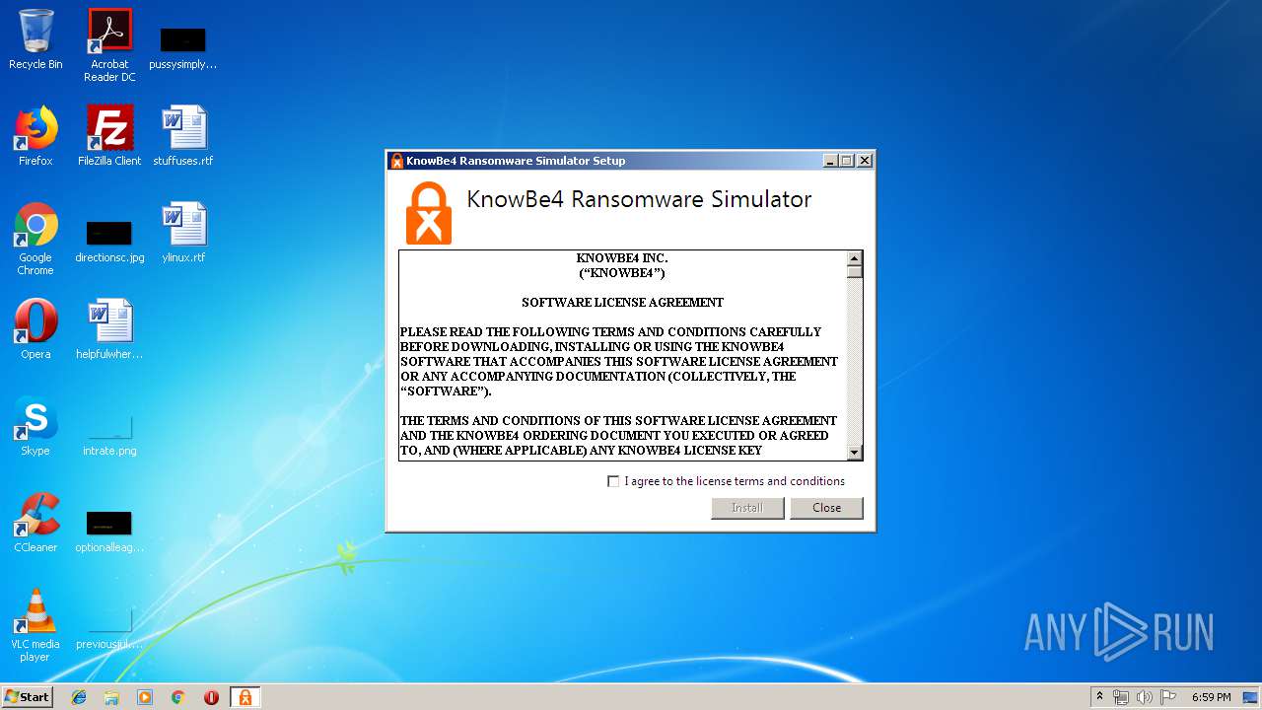Image resolution: width=1262 pixels, height=710 pixels.
Task: Click the Close button in setup dialog
Action: 826,508
